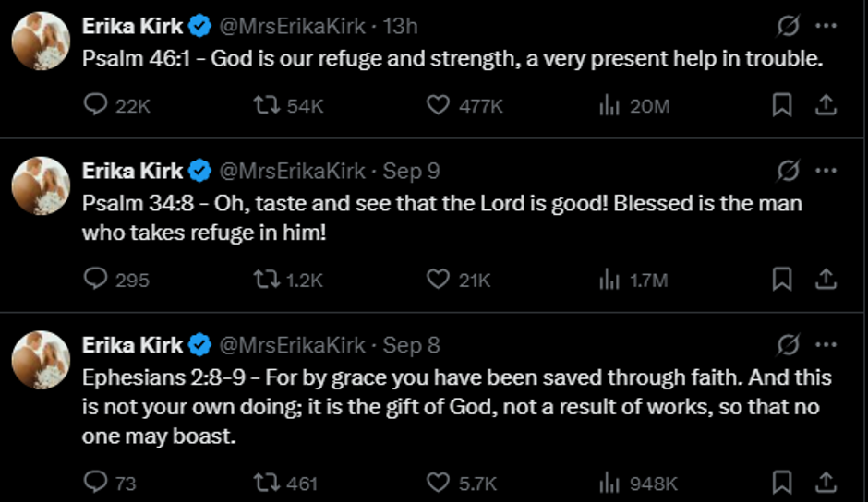
Task: Open more options on the Sep 8 post
Action: pyautogui.click(x=826, y=345)
